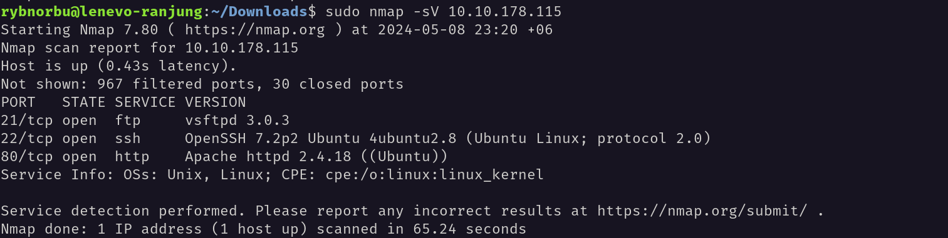Click the PORT column header
948x238 pixels.
(x=18, y=102)
